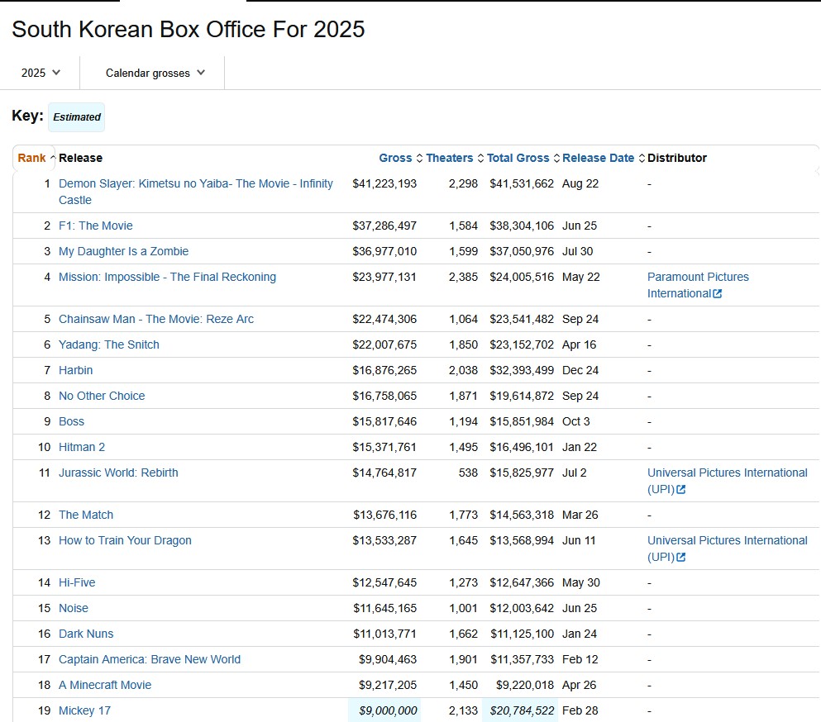Open Universal Pictures International link in How to Train Your Dragon row
Image resolution: width=821 pixels, height=722 pixels.
pyautogui.click(x=728, y=549)
